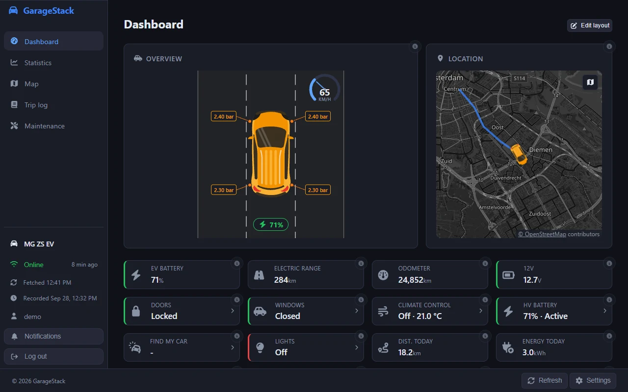Image resolution: width=628 pixels, height=392 pixels.
Task: Click the info icon on Overview card
Action: [415, 47]
